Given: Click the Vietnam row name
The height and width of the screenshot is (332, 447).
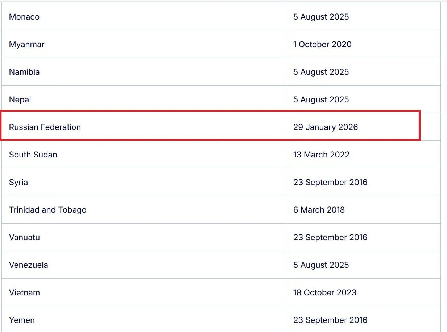Looking at the screenshot, I should (x=25, y=292).
